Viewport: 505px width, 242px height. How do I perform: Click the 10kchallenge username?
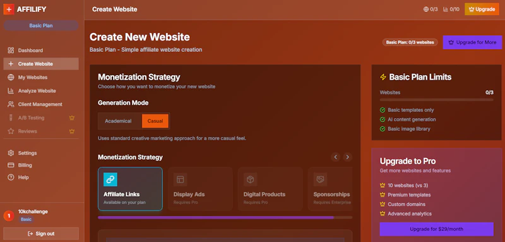33,212
